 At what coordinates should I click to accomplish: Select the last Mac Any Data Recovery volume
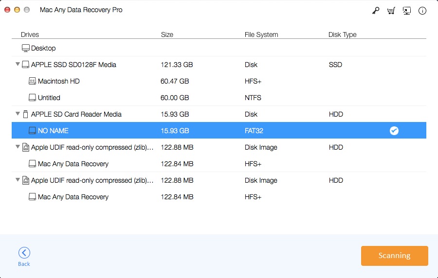(x=73, y=197)
